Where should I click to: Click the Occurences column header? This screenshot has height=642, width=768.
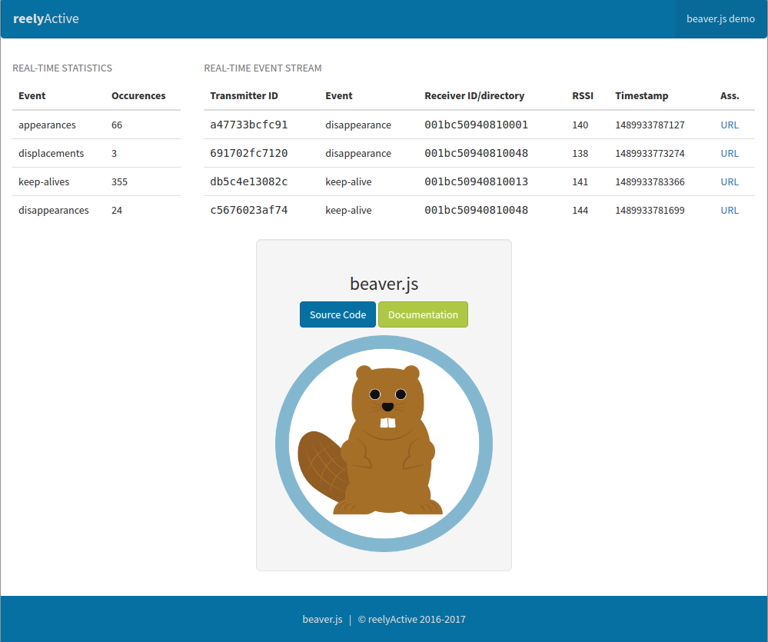click(x=138, y=95)
